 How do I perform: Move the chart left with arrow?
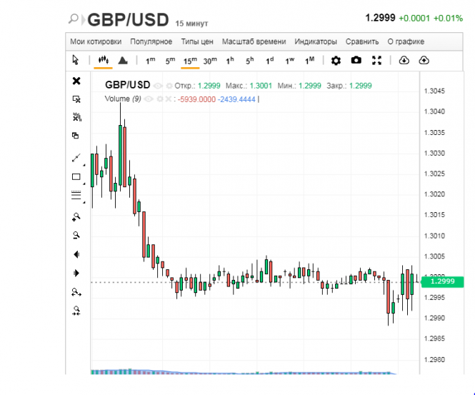pos(76,254)
